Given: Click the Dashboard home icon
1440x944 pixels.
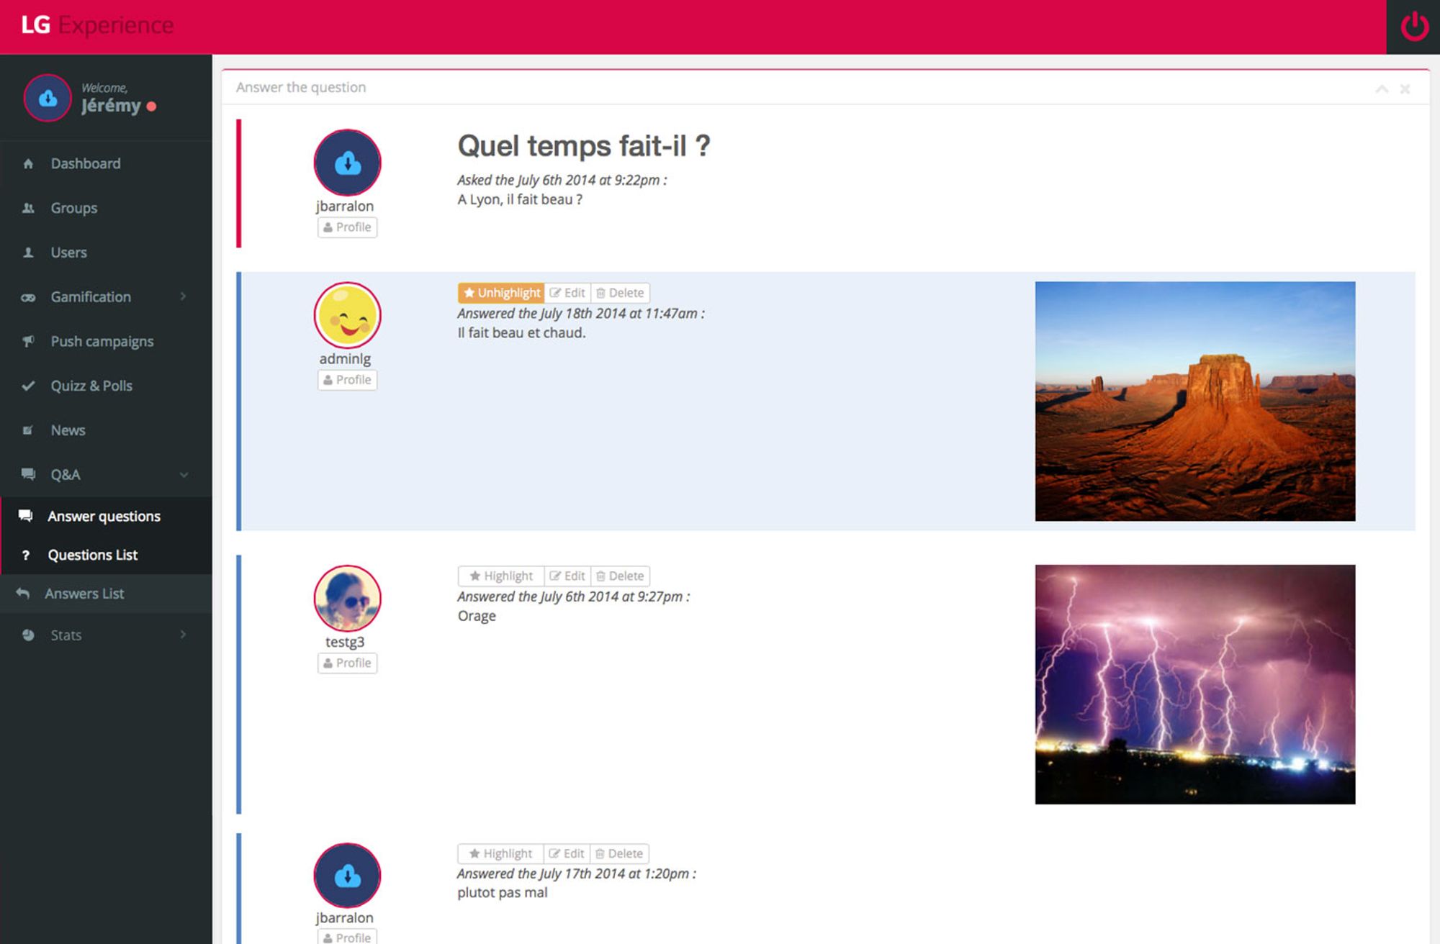Looking at the screenshot, I should point(28,164).
